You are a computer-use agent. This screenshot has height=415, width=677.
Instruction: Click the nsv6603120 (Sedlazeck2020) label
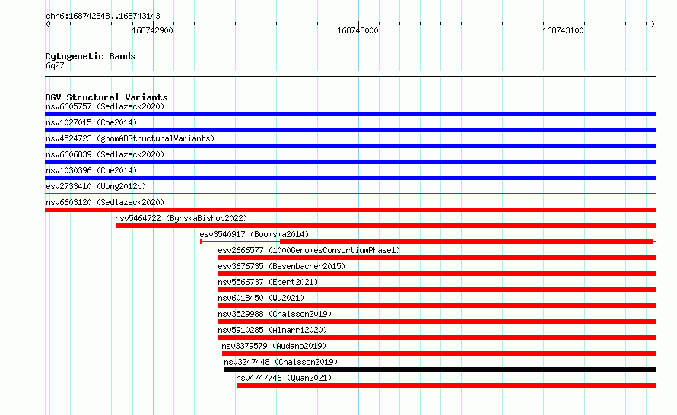click(105, 202)
